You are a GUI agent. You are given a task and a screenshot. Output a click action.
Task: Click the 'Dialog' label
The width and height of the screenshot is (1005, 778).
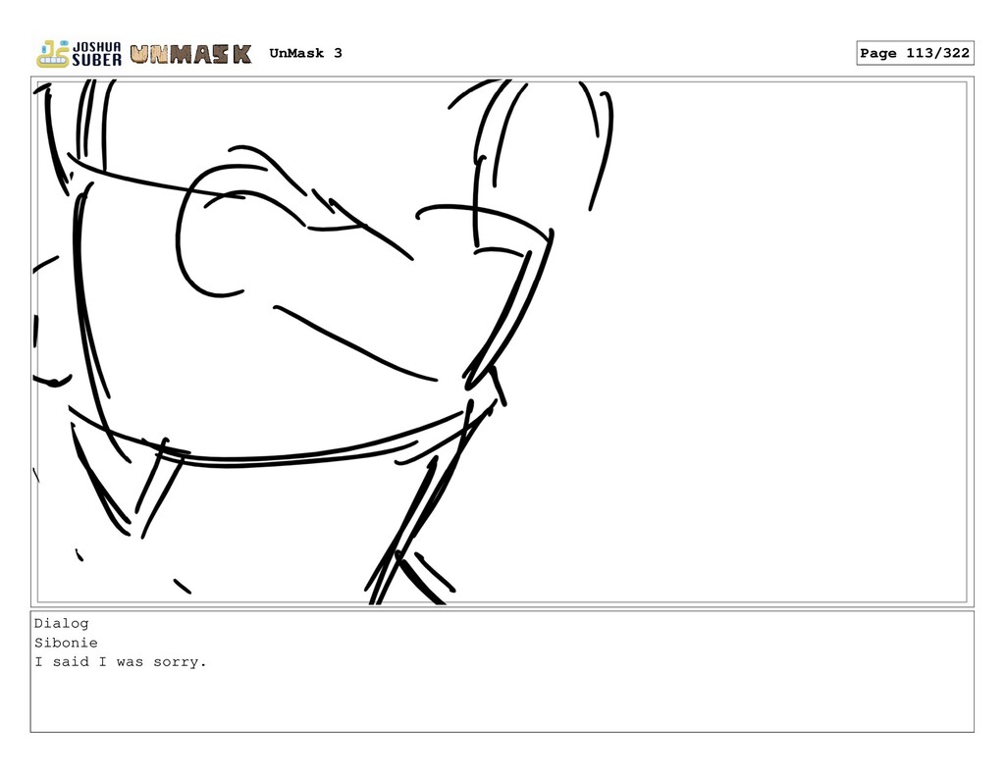click(62, 624)
